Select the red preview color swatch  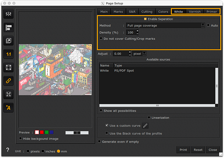pos(41,132)
